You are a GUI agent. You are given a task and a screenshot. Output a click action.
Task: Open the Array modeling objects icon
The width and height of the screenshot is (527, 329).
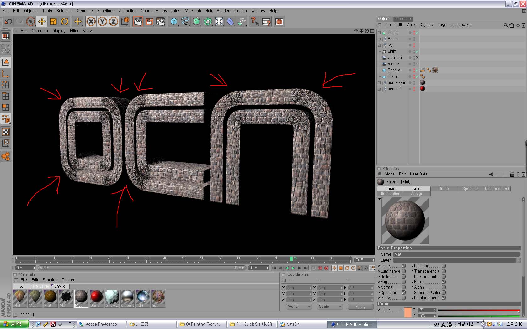tap(208, 21)
